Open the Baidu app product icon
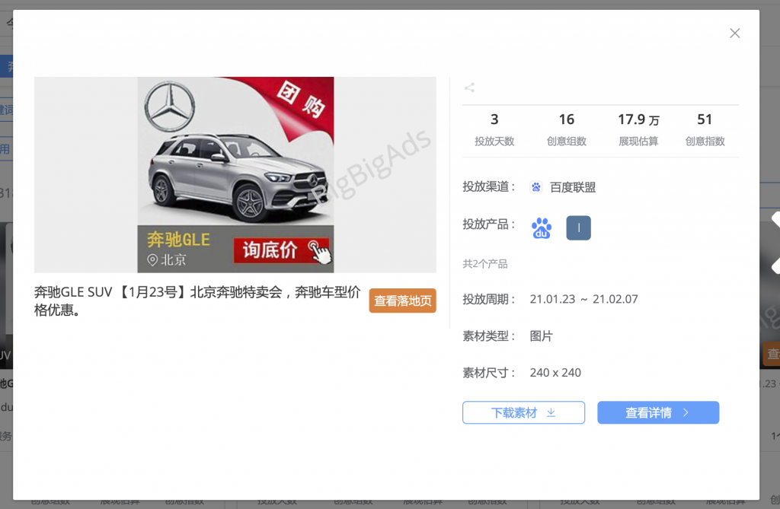 point(542,228)
